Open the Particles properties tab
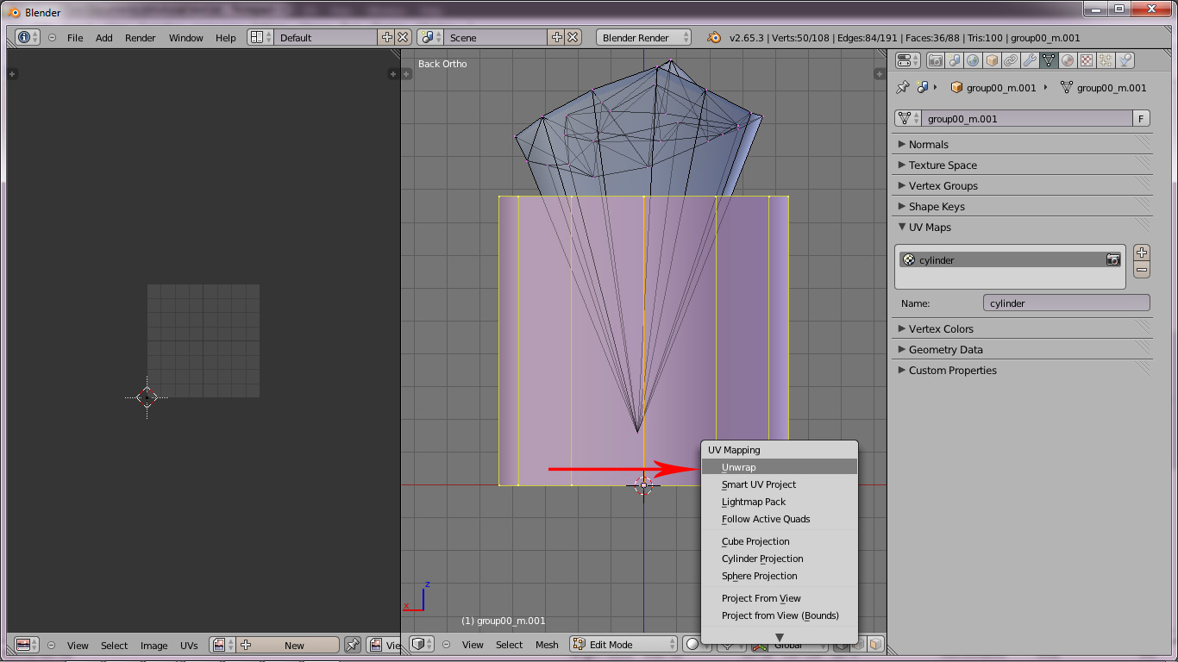 [x=1106, y=60]
